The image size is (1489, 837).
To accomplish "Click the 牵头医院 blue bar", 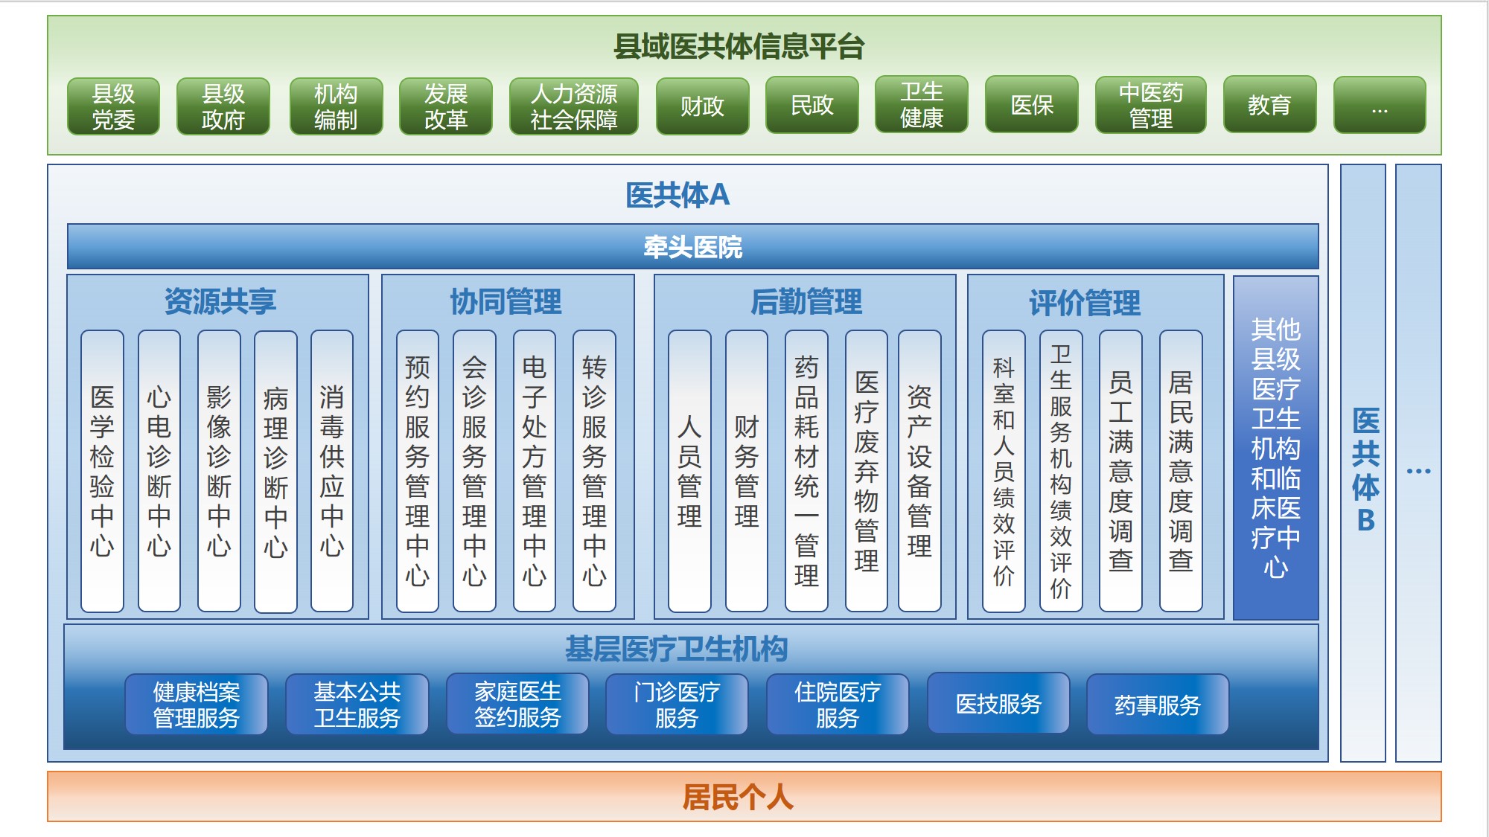I will [x=692, y=246].
